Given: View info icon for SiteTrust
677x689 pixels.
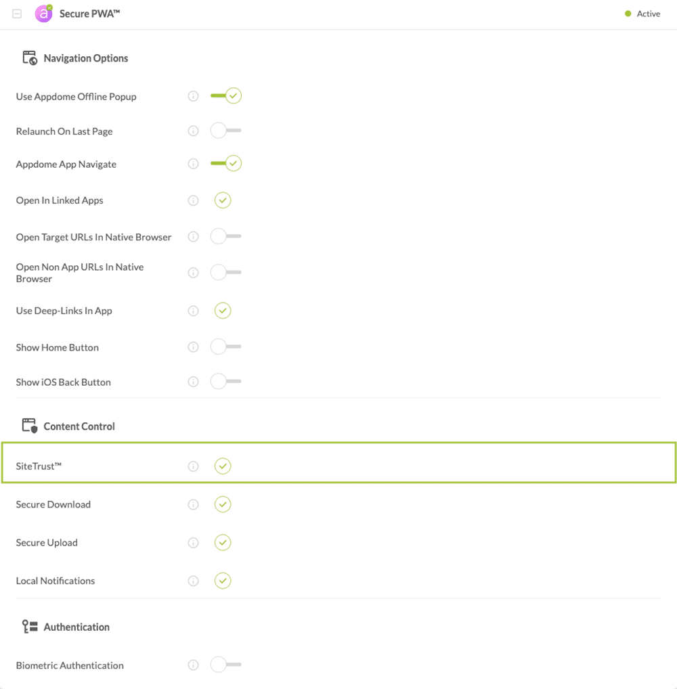Looking at the screenshot, I should coord(193,466).
